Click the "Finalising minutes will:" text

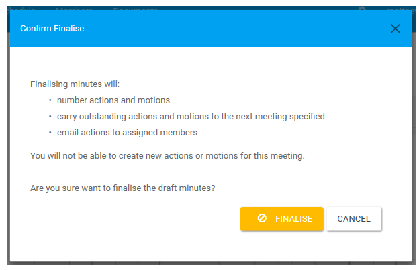(75, 84)
